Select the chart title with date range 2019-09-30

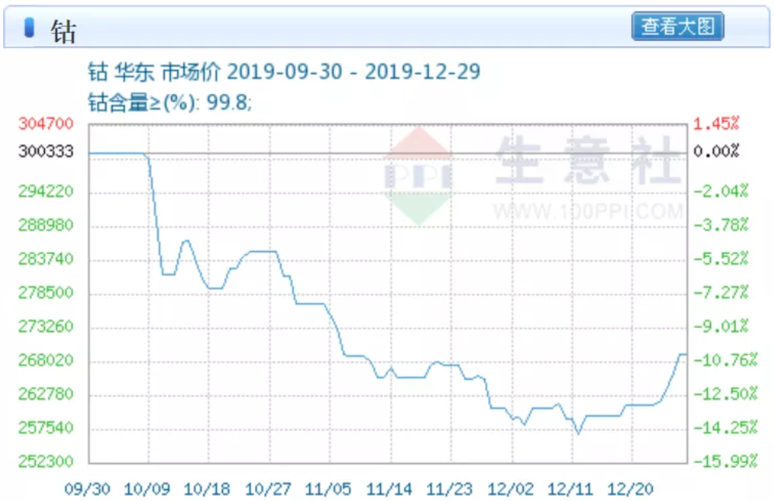click(284, 72)
